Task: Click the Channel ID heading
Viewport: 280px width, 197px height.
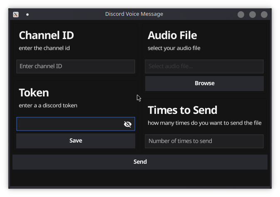Action: click(46, 35)
